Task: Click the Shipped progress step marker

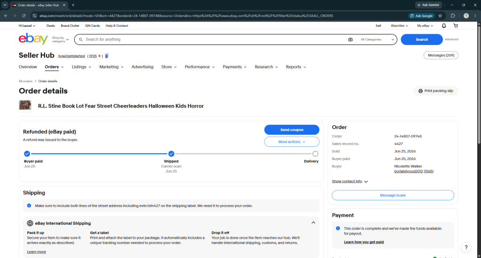Action: click(171, 153)
